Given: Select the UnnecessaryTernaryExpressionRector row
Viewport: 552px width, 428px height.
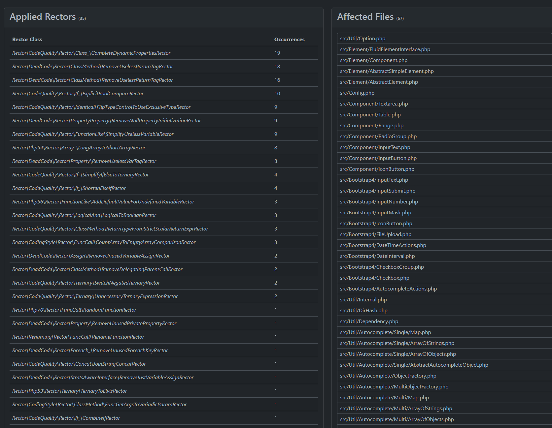Looking at the screenshot, I should [x=164, y=296].
